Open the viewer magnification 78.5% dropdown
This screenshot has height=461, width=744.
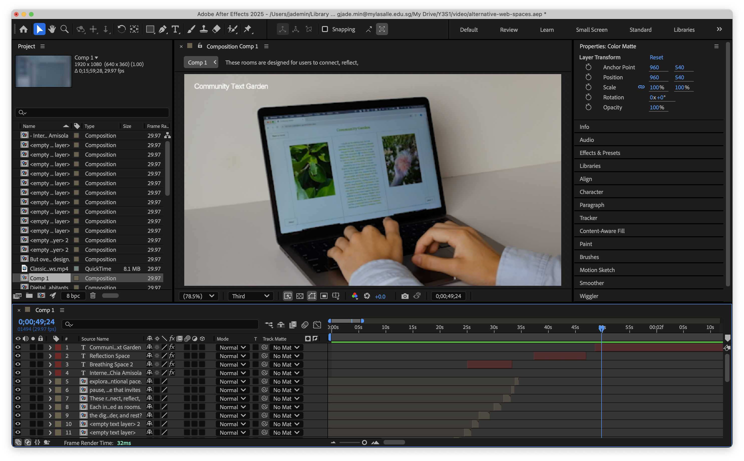(199, 296)
